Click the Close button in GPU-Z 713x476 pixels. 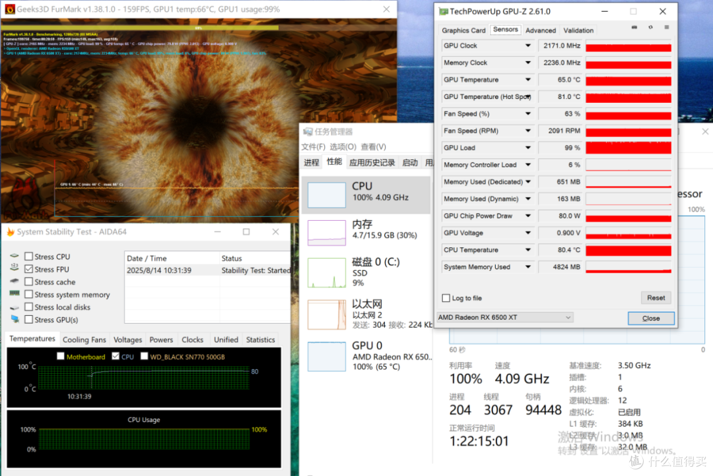click(651, 318)
